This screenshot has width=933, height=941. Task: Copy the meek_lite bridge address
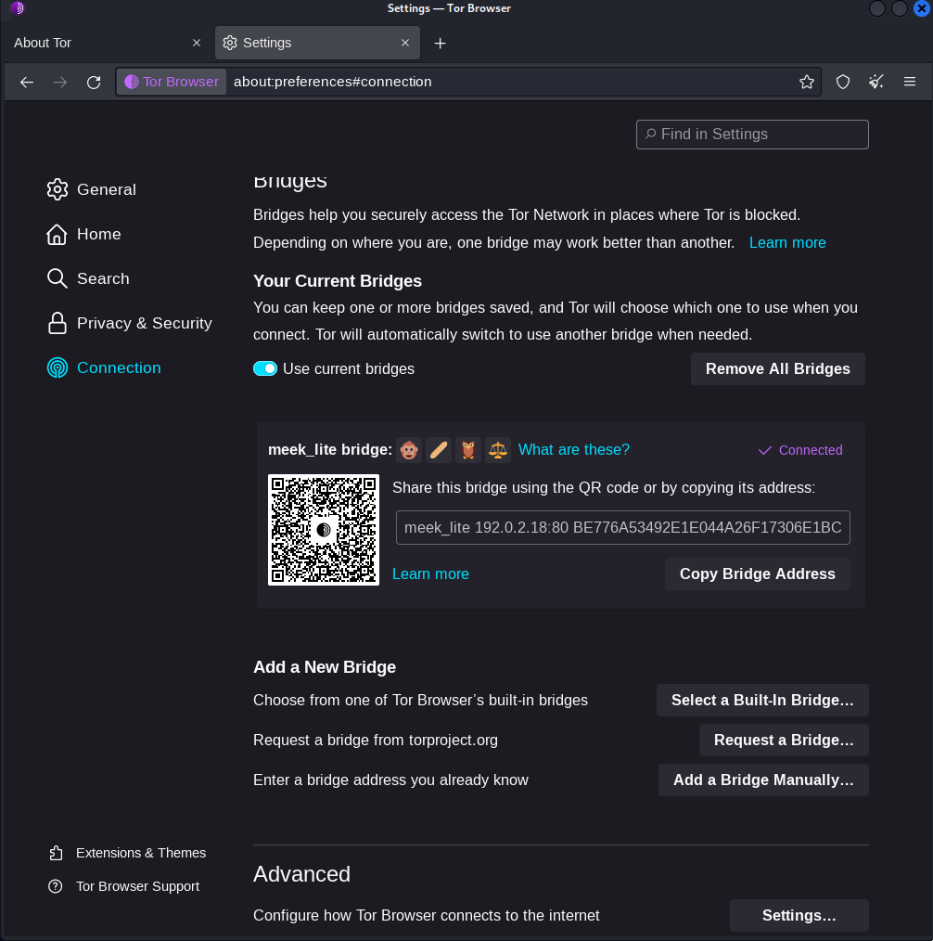click(x=757, y=574)
